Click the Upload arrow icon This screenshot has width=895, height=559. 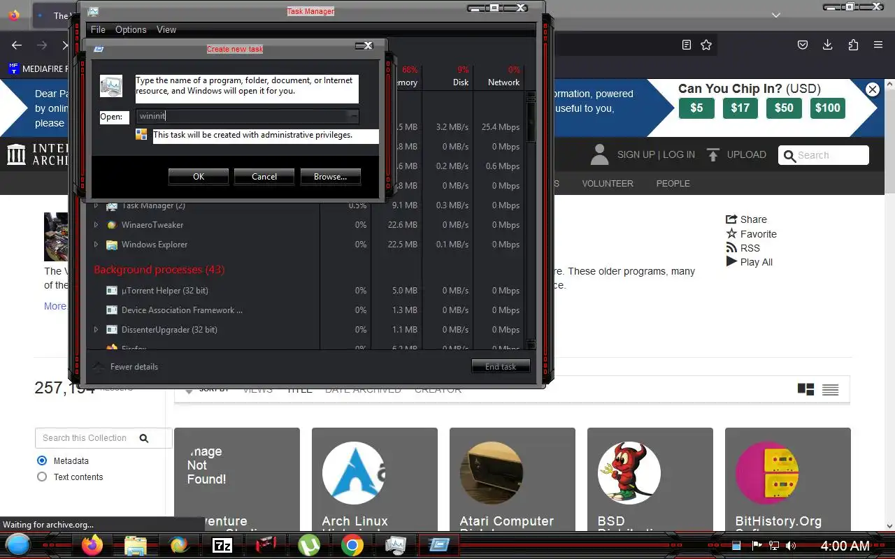pyautogui.click(x=713, y=154)
